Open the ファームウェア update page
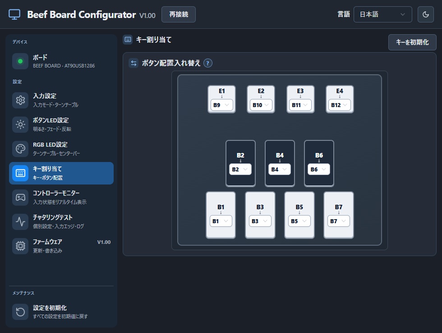The height and width of the screenshot is (333, 442). 61,246
